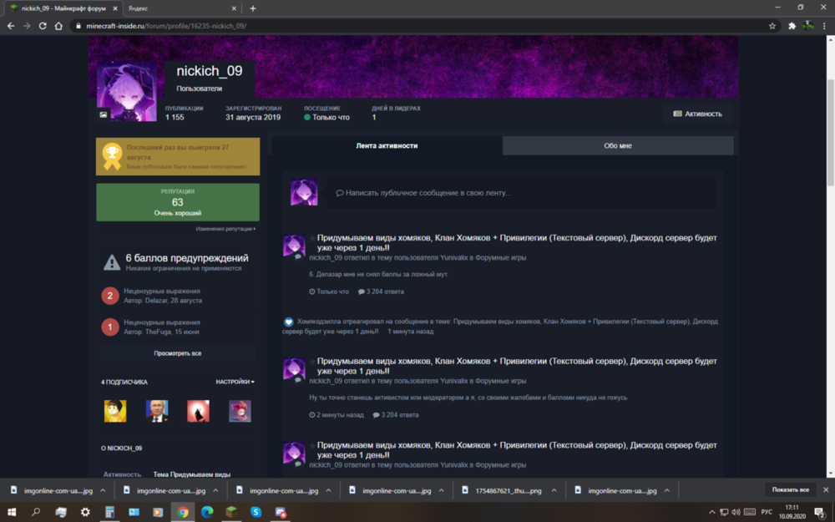This screenshot has width=835, height=522.
Task: Switch to Google Chrome on the taskbar
Action: pyautogui.click(x=183, y=512)
